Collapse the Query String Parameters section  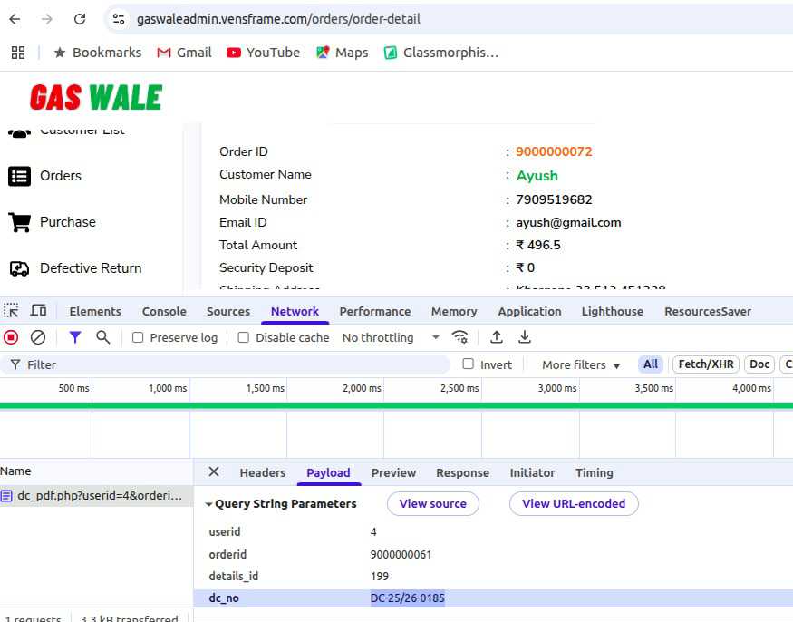pos(209,504)
